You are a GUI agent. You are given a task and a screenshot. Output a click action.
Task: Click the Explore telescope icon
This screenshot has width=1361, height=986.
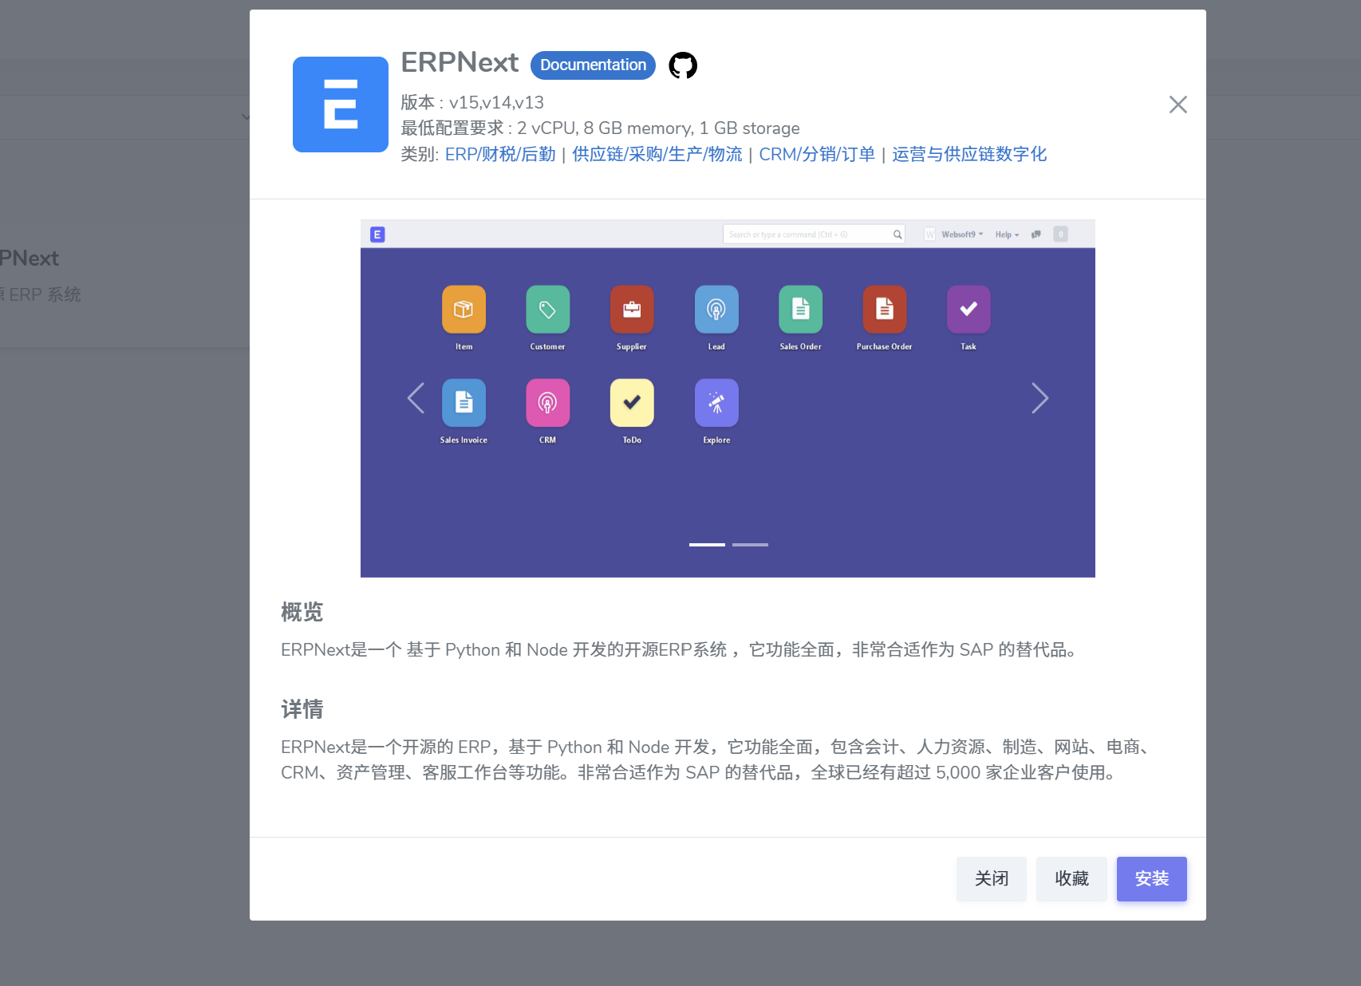point(716,402)
